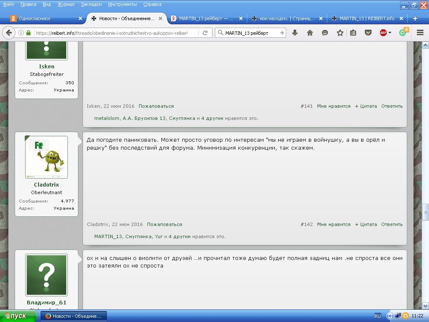Bookmark this page with the star icon
This screenshot has width=429, height=322.
pyautogui.click(x=340, y=33)
